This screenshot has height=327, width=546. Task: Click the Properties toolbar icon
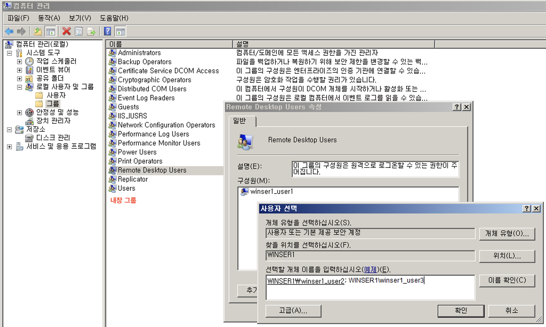[79, 31]
